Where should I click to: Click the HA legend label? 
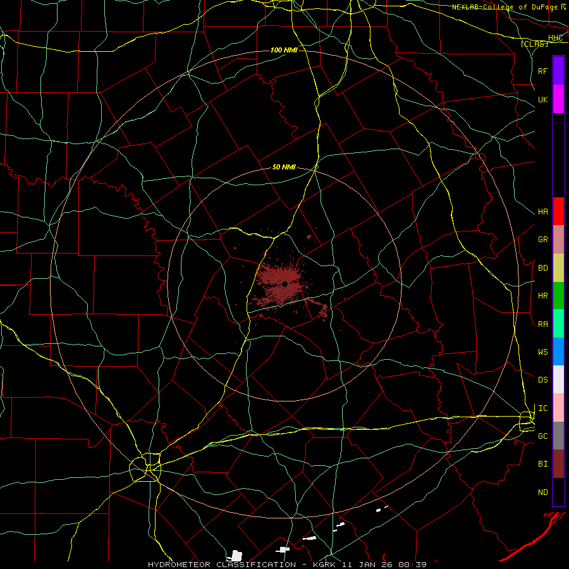coord(542,212)
